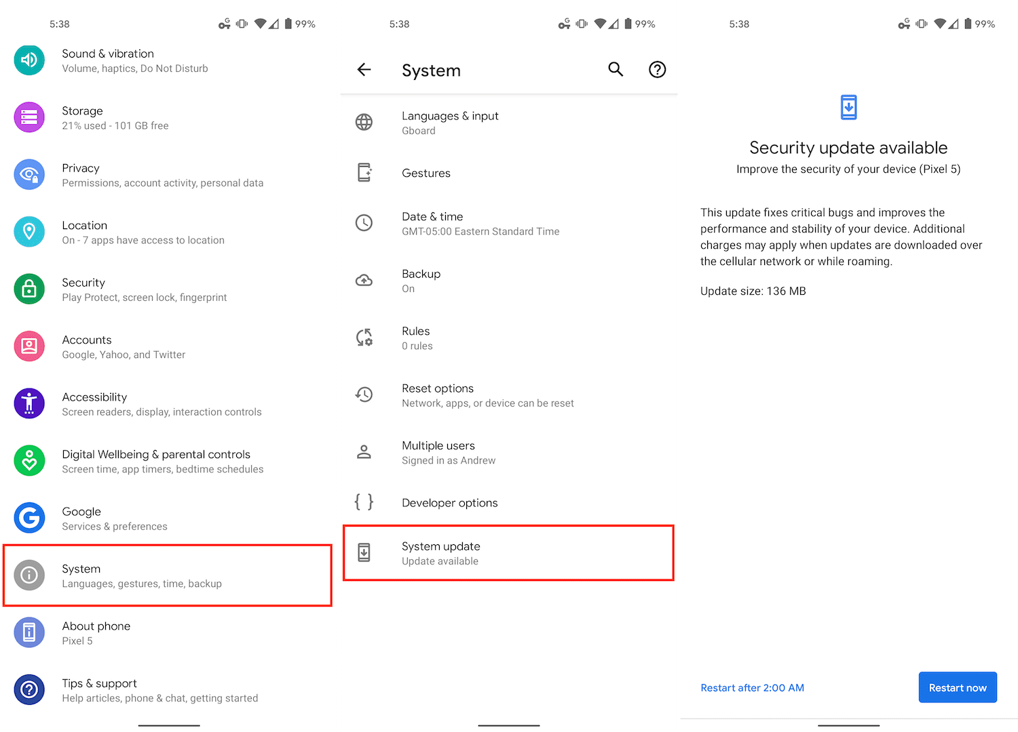Tap the green Security lock icon
Viewport: 1018px width, 732px height.
pyautogui.click(x=29, y=289)
